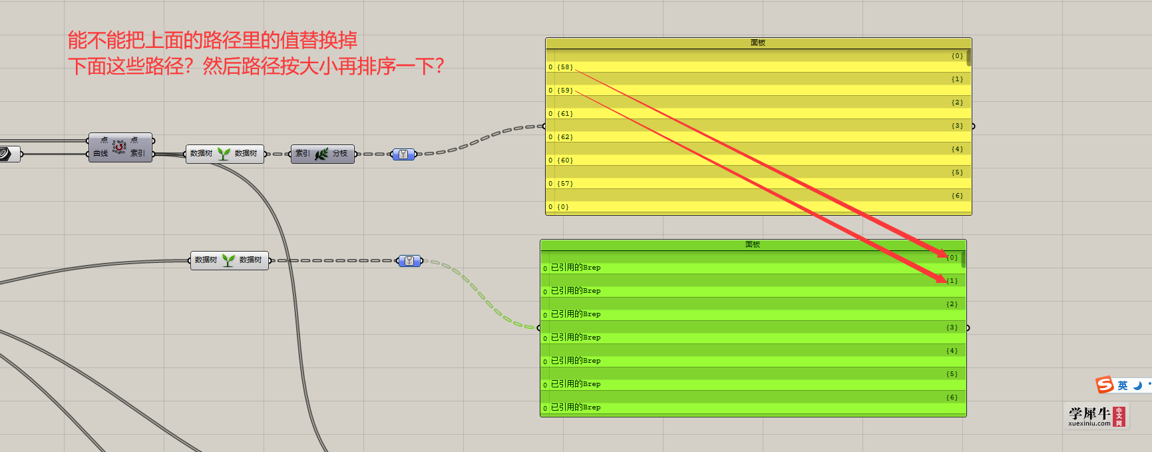Click 已引用的Brep under green path {3}
This screenshot has width=1152, height=452.
pos(576,338)
